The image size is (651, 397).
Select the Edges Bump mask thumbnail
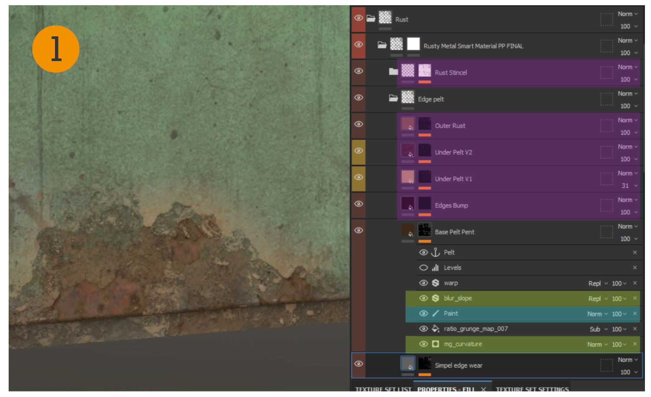coord(425,203)
